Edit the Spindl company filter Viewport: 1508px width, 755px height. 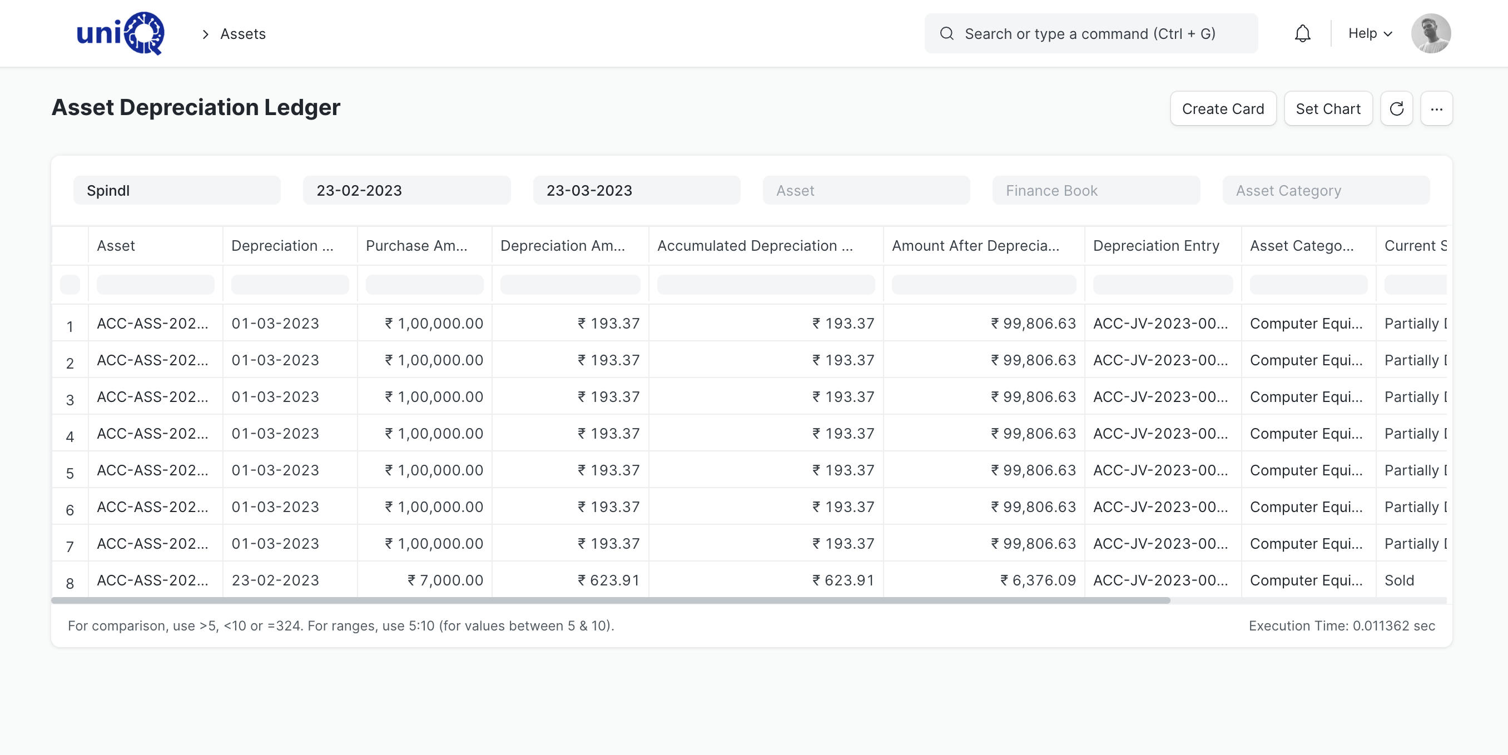point(177,191)
